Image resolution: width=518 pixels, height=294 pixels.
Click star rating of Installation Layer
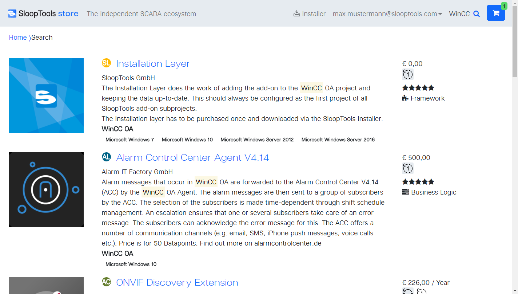click(x=418, y=88)
